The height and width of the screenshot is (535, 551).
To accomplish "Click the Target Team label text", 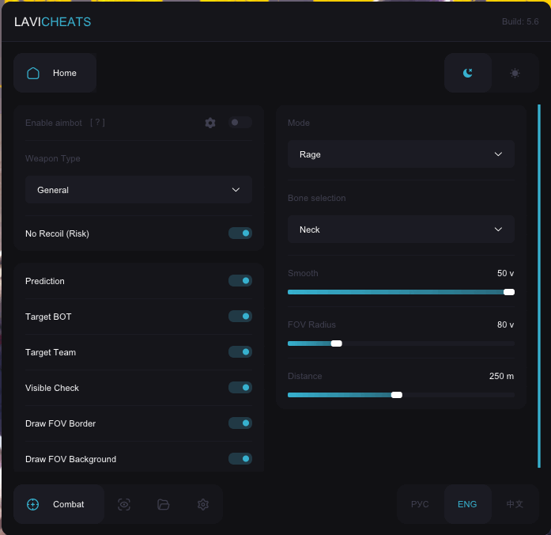I will (51, 352).
